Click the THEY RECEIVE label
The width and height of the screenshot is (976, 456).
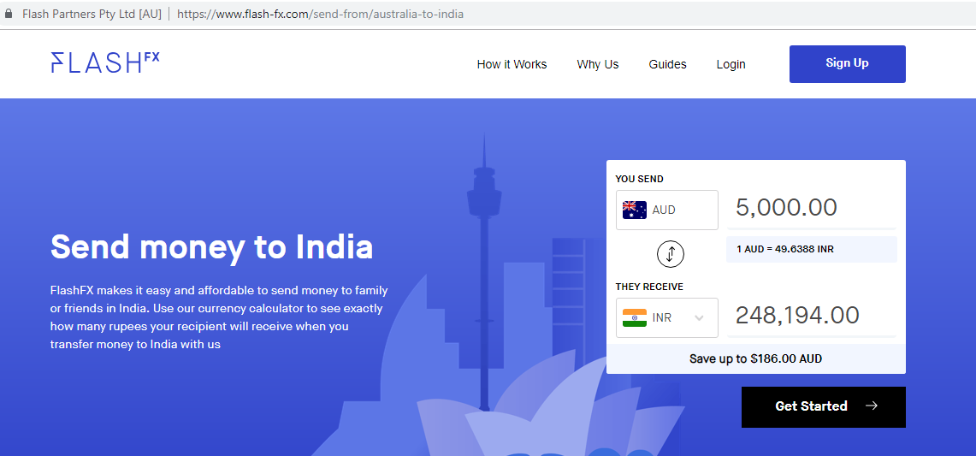click(649, 287)
